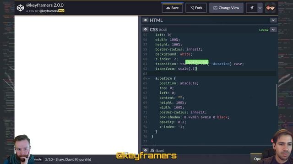Click the background: white line
This screenshot has height=164, width=293.
click(174, 54)
